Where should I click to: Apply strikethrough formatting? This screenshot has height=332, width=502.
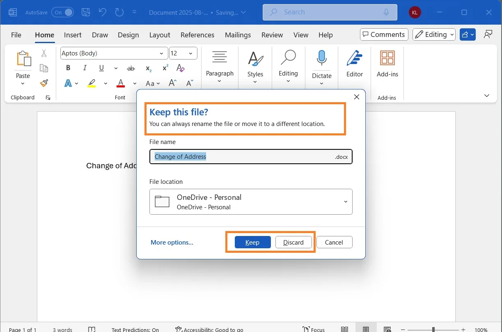click(x=131, y=68)
